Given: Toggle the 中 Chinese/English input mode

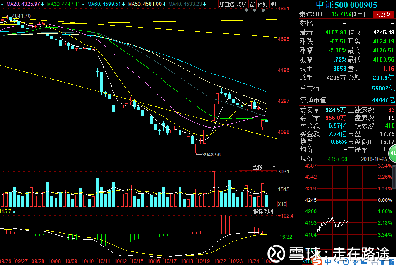Looking at the screenshot, I should click(x=328, y=262).
